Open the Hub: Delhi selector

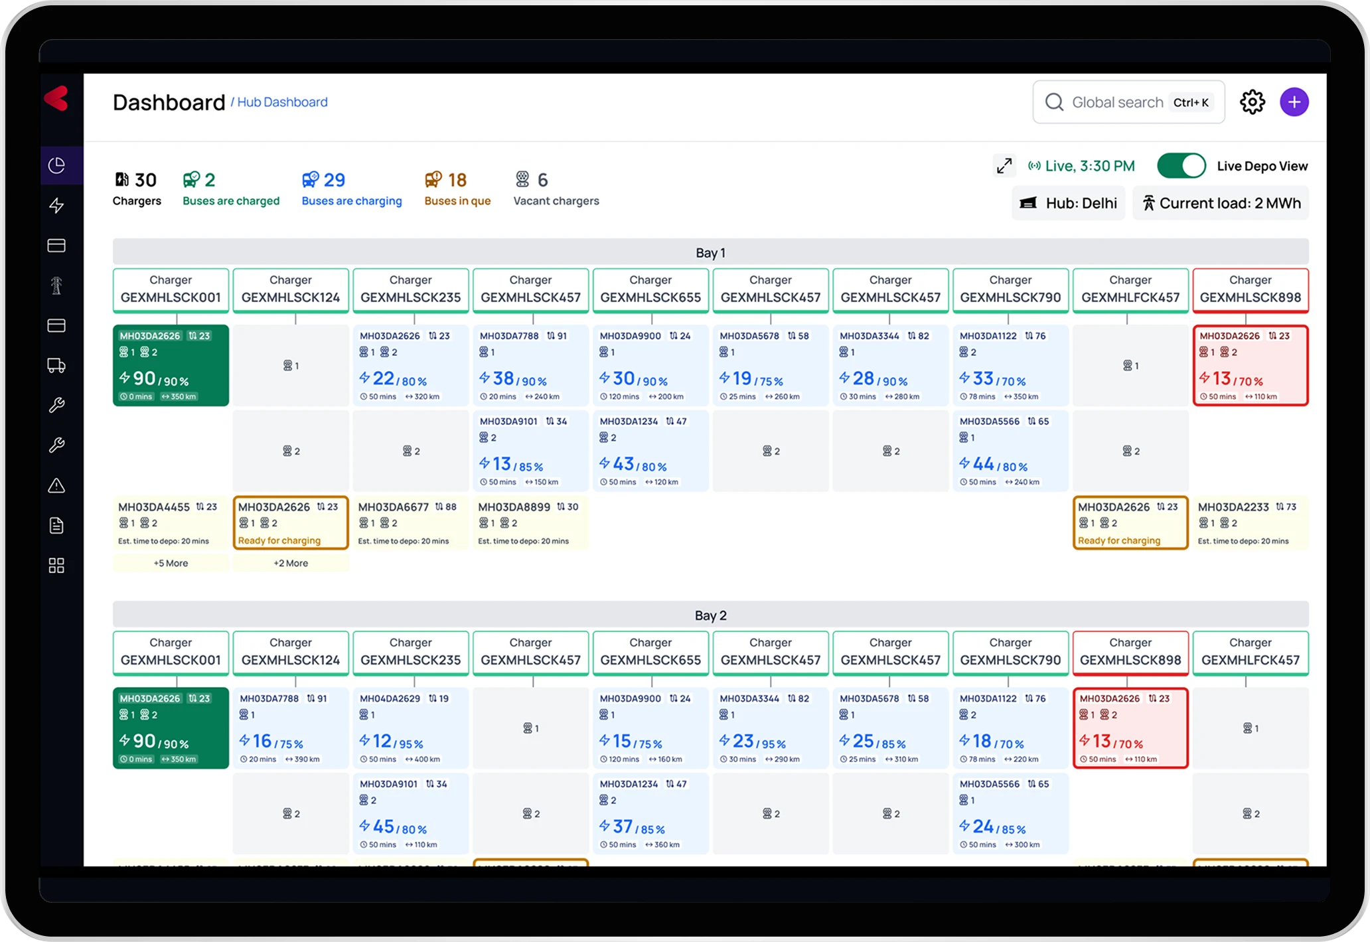[x=1069, y=203]
